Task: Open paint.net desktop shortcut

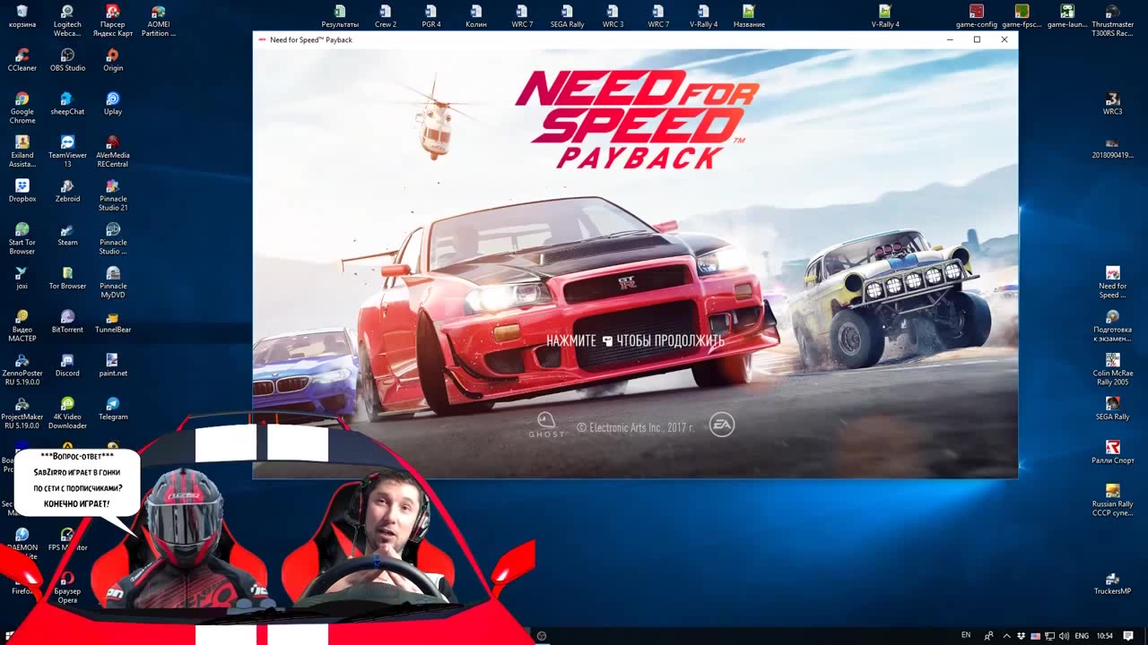Action: (113, 365)
